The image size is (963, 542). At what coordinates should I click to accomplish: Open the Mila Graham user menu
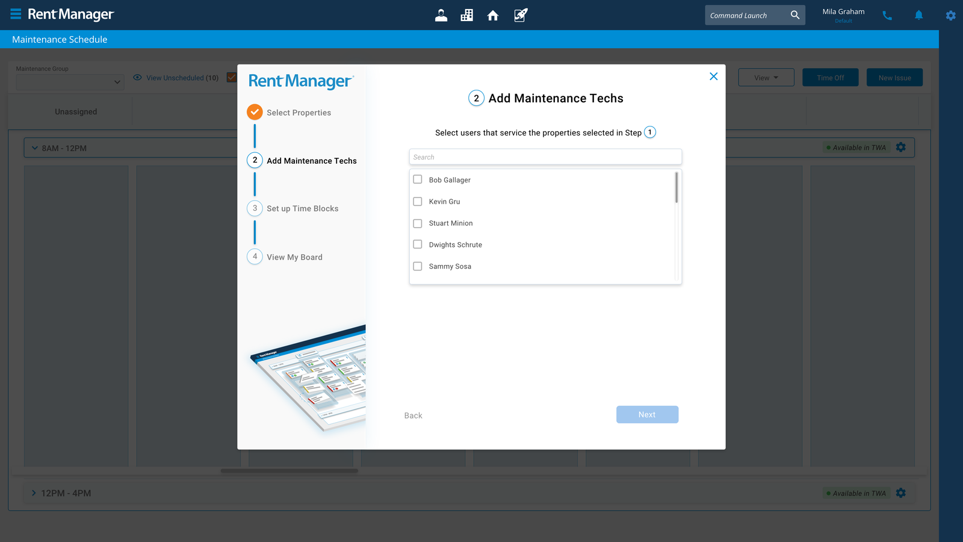click(x=843, y=15)
